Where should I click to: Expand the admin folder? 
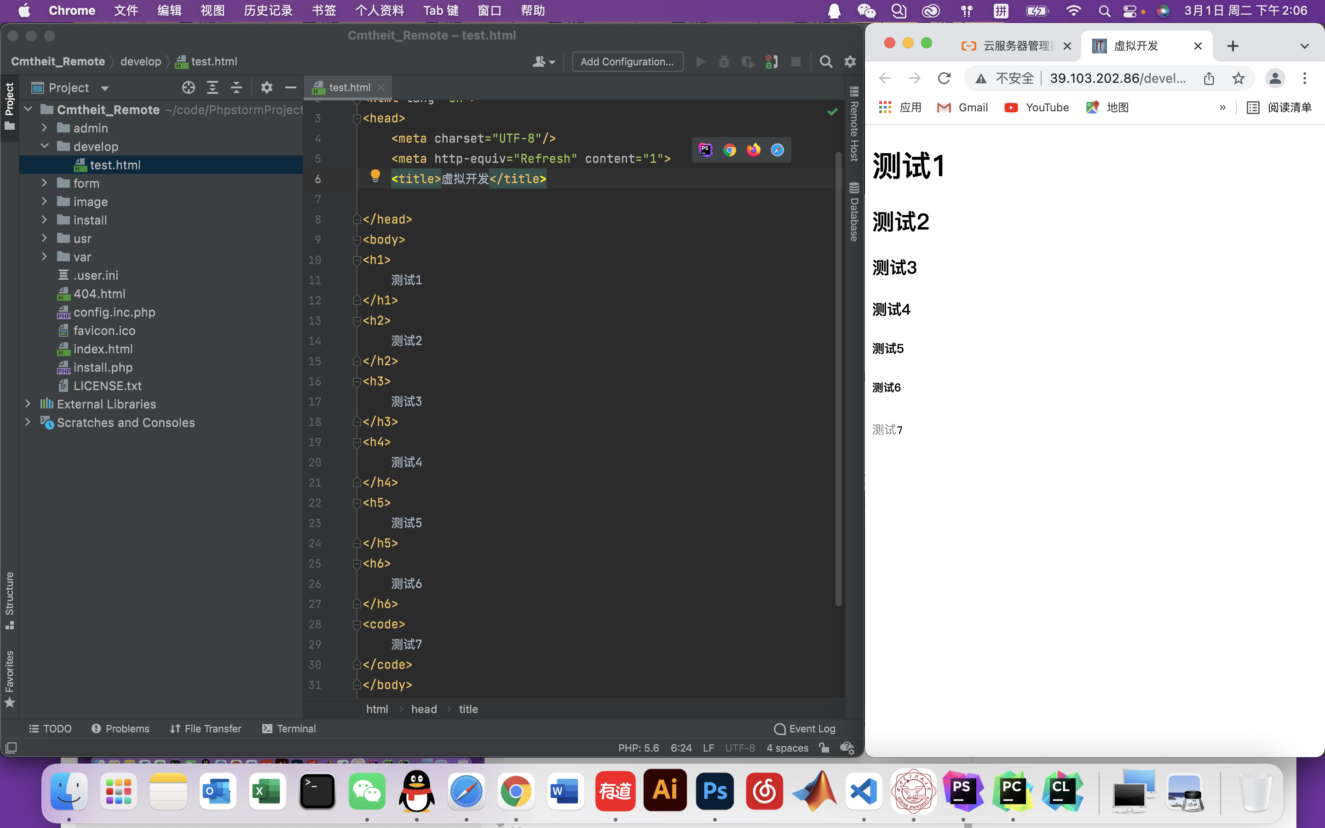tap(44, 127)
